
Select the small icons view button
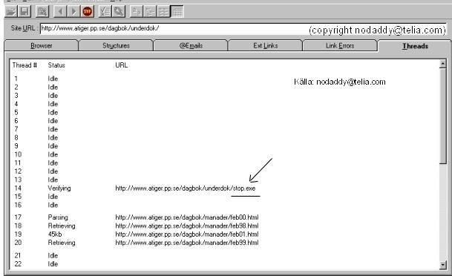coord(150,12)
